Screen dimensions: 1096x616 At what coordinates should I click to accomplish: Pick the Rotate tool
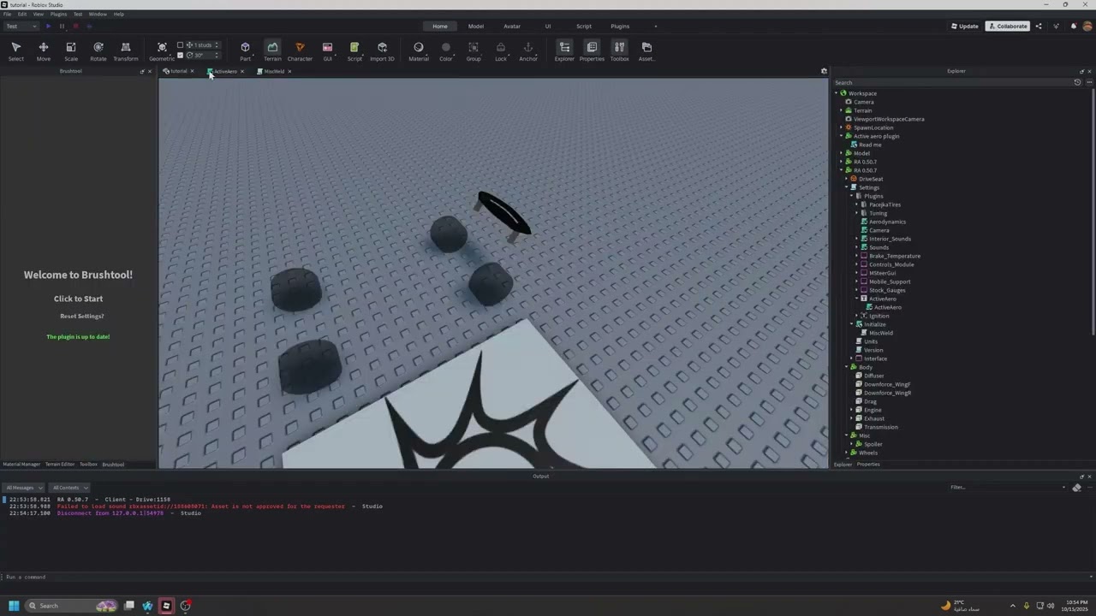98,51
